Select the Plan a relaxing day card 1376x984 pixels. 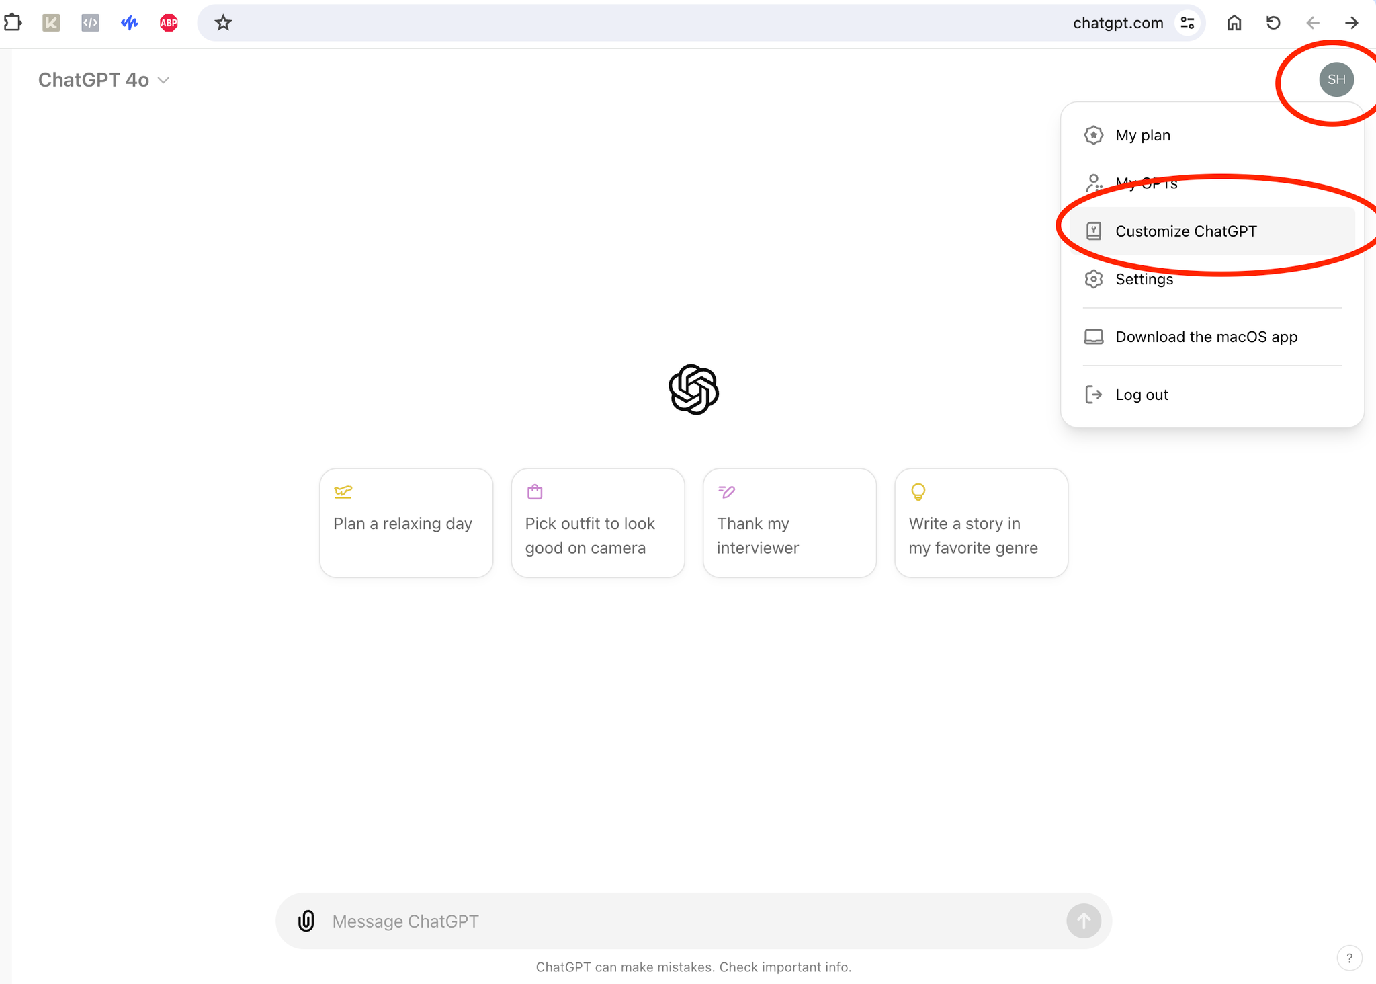406,523
